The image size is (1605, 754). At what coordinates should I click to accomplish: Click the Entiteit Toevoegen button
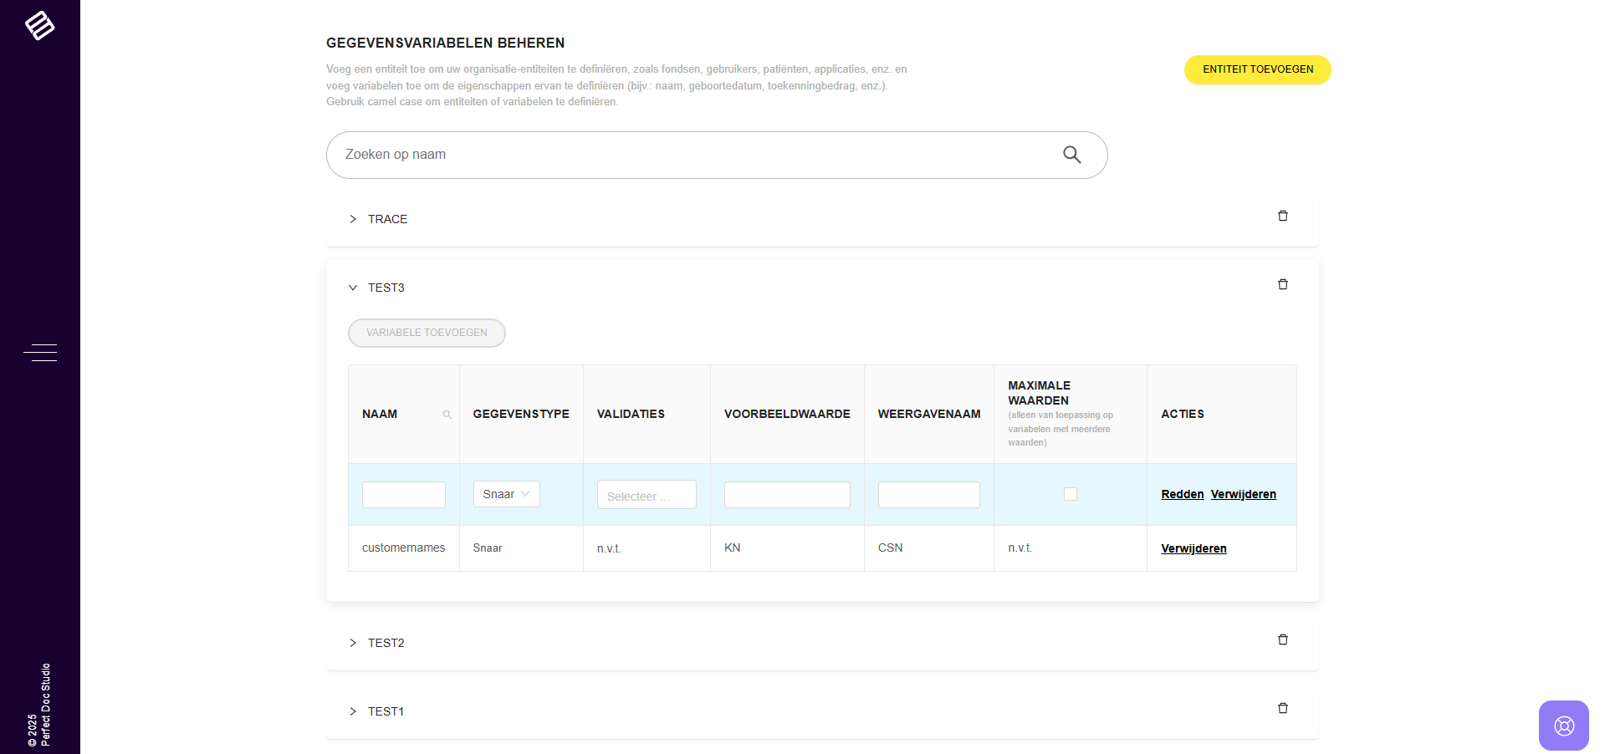coord(1257,69)
